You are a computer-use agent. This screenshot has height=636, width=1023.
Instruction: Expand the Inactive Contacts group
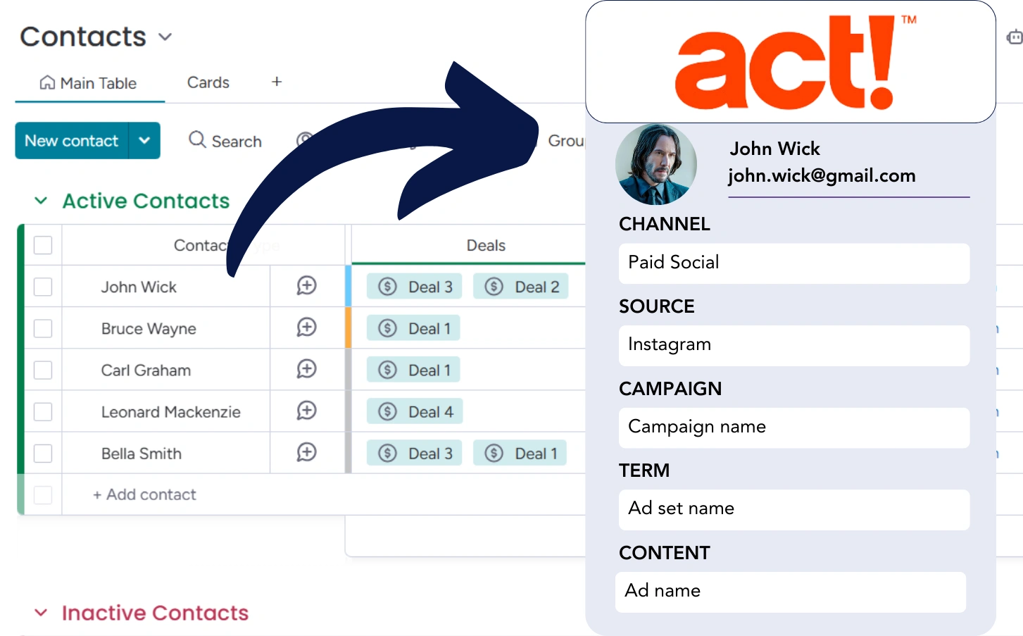41,613
